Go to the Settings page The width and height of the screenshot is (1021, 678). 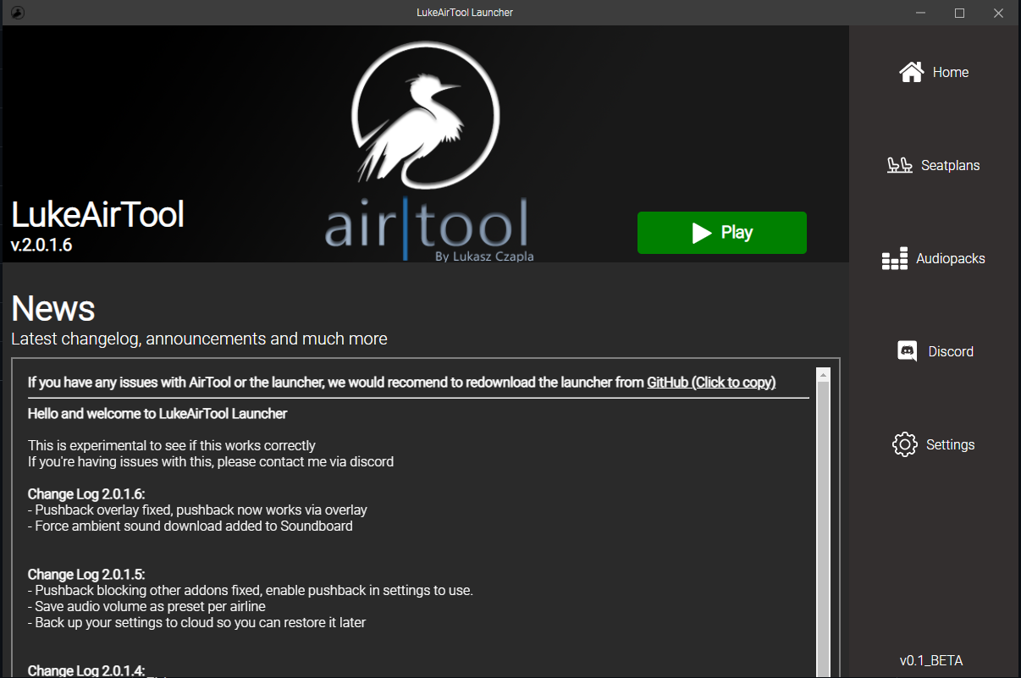coord(950,444)
